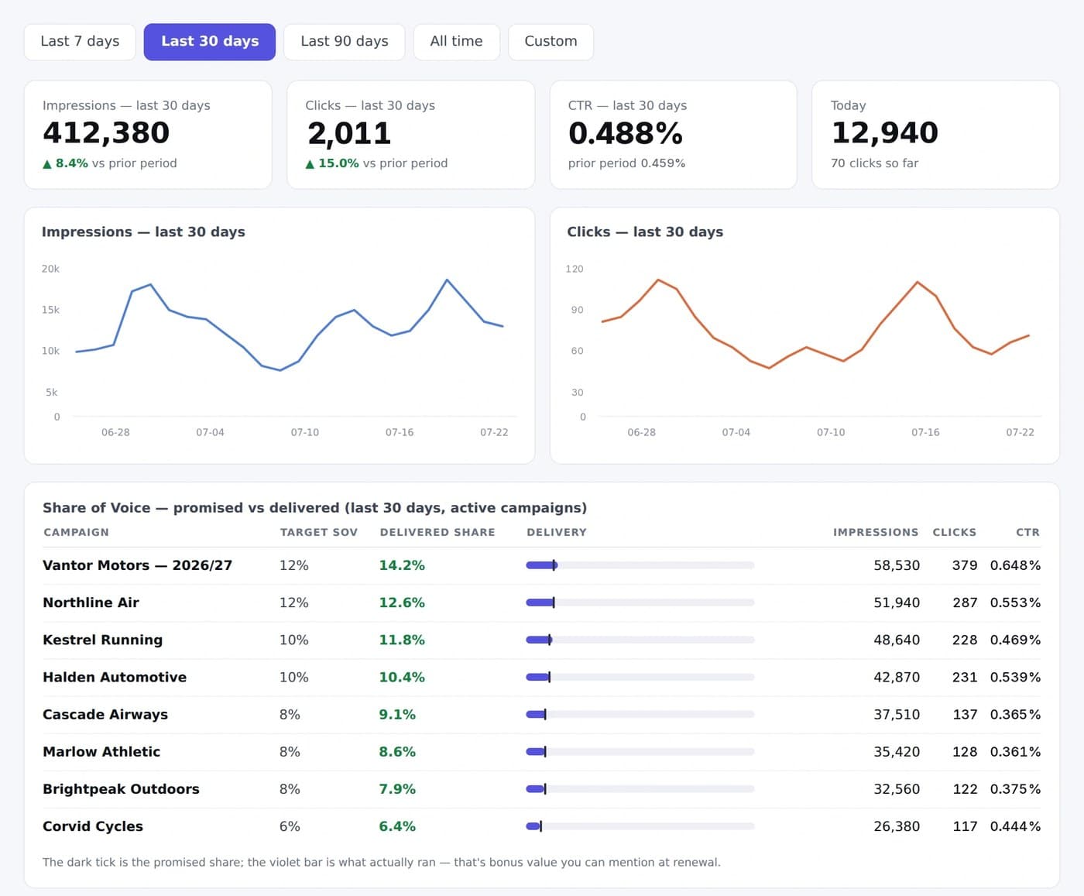The image size is (1084, 896).
Task: Select the Last 30 days range
Action: (210, 42)
